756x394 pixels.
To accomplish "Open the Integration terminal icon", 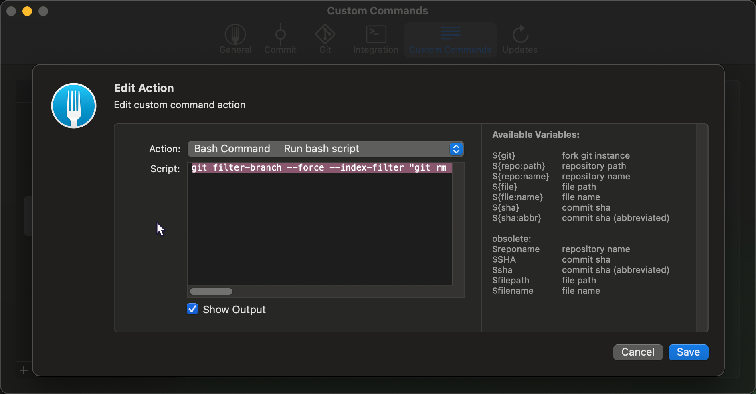I will (x=376, y=35).
